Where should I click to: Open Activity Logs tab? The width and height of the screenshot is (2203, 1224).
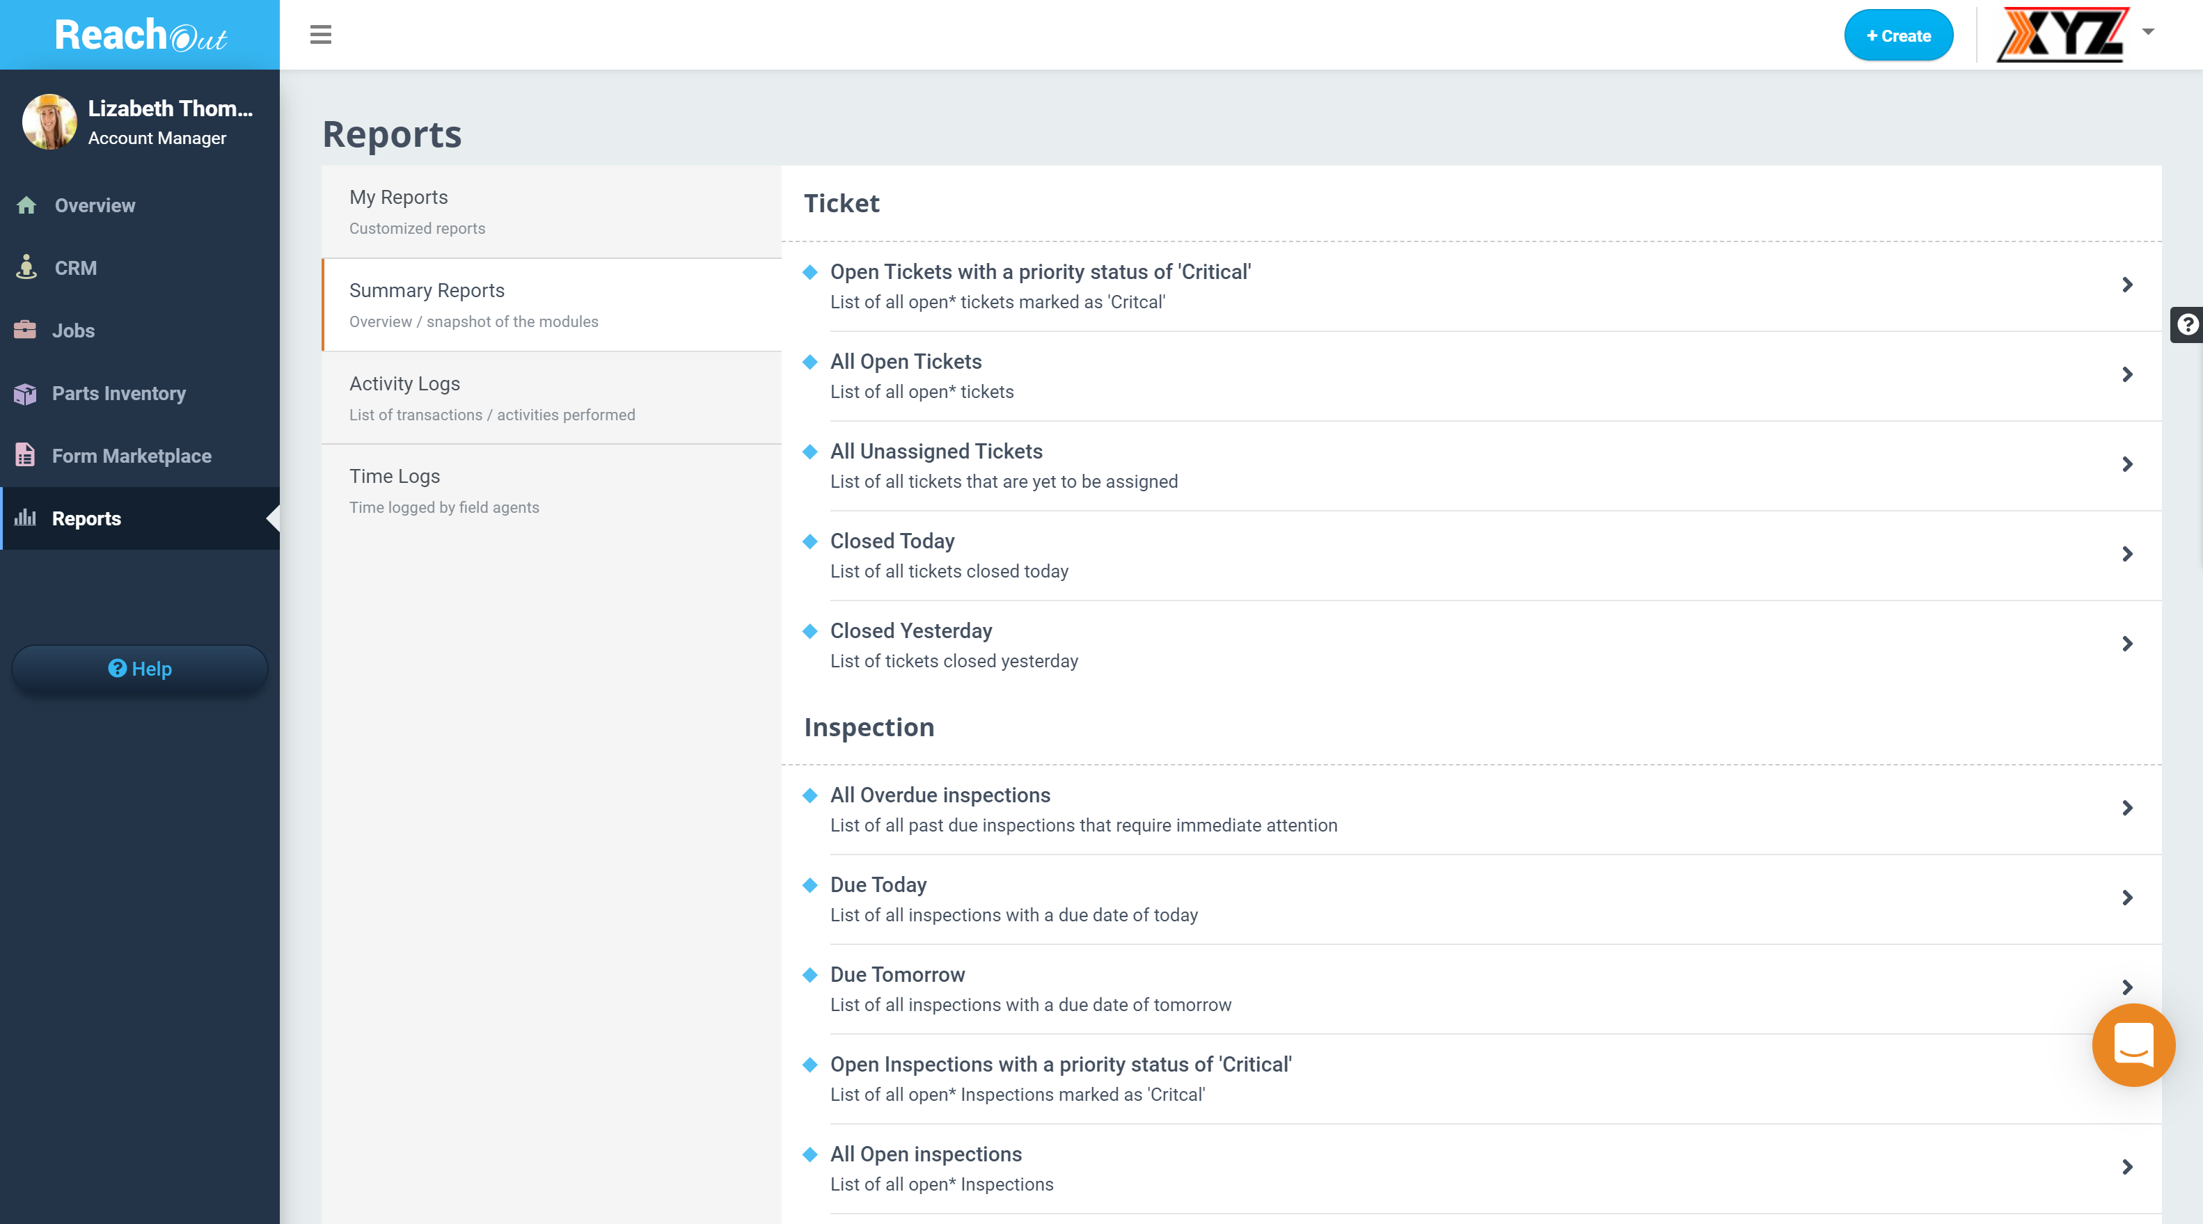551,398
